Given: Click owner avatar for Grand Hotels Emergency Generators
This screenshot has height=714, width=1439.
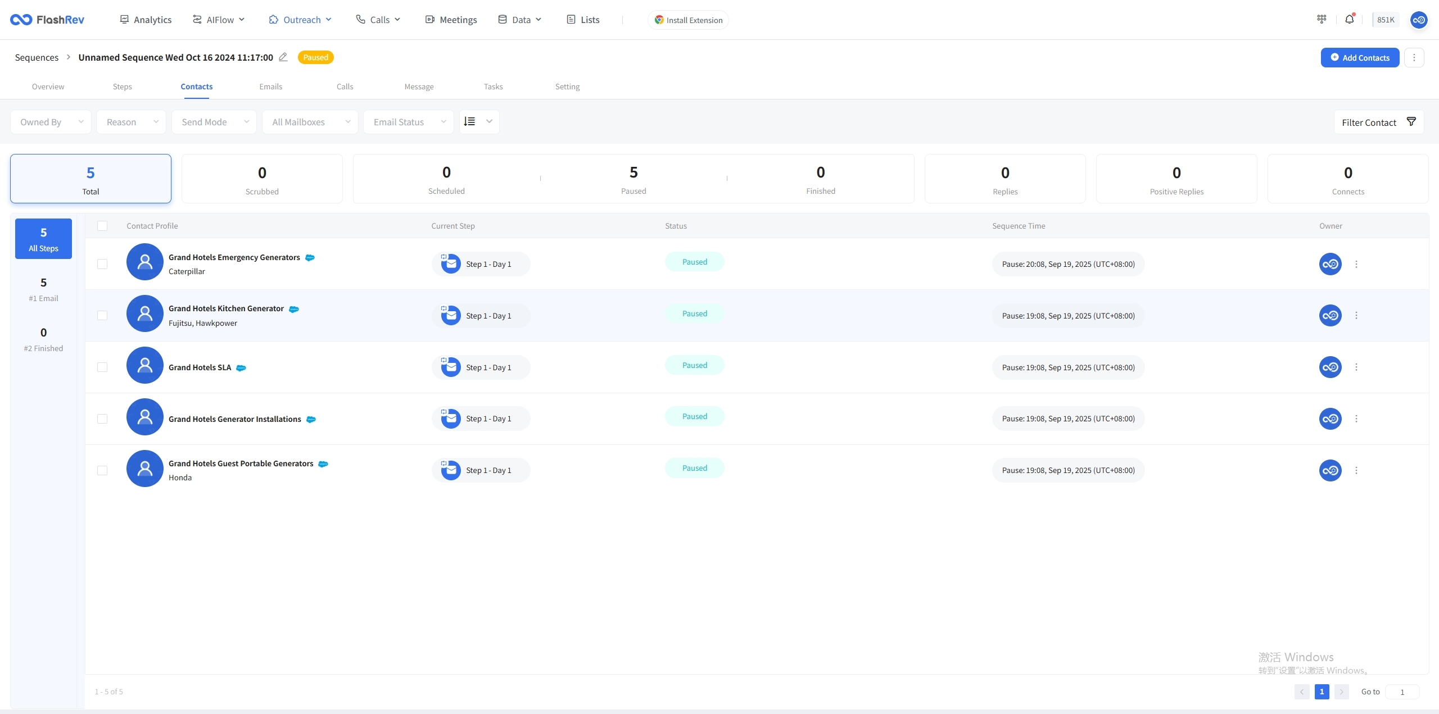Looking at the screenshot, I should coord(1330,264).
